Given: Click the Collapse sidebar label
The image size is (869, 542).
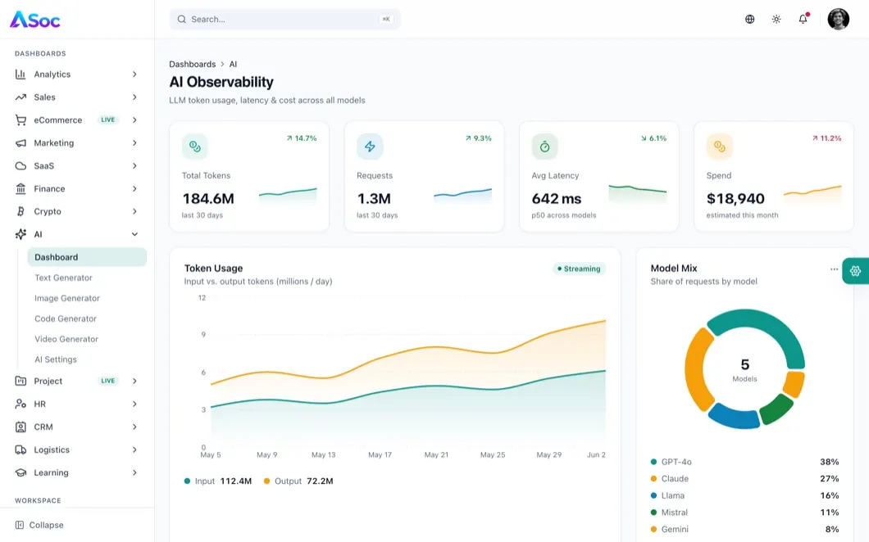Looking at the screenshot, I should 47,525.
